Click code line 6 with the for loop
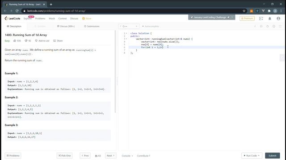 (x=206, y=47)
